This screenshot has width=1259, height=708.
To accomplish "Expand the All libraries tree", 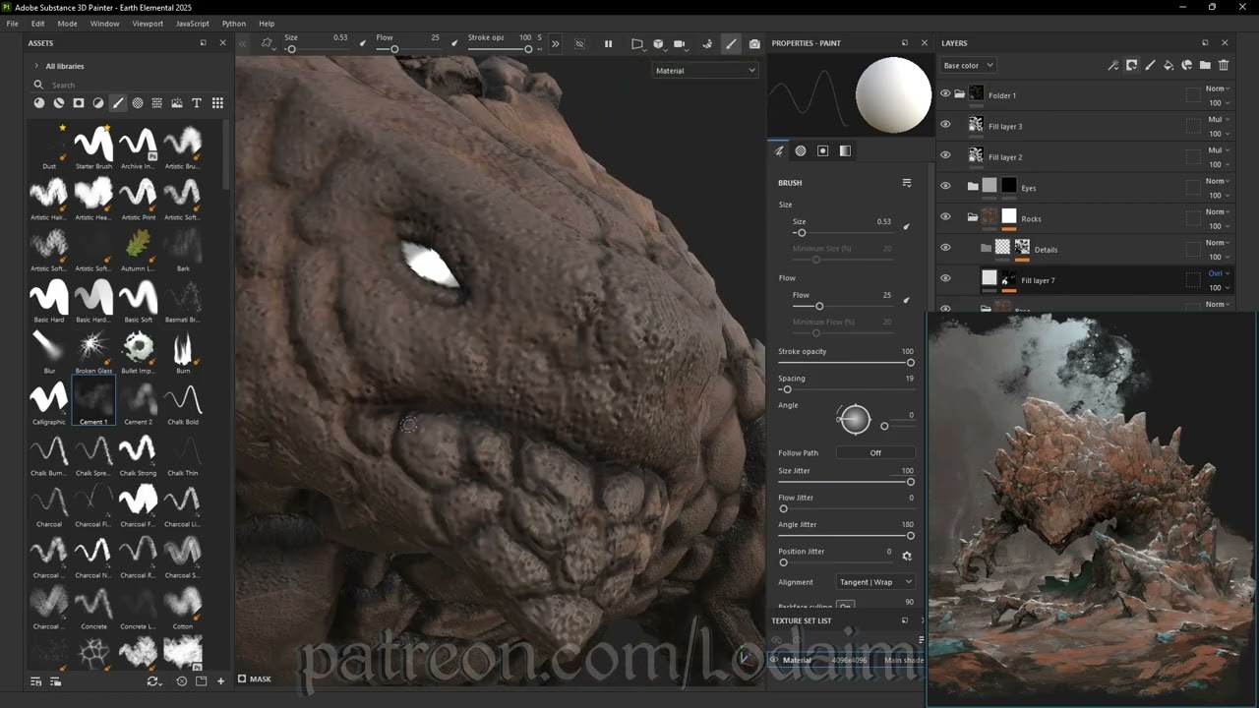I will click(36, 66).
